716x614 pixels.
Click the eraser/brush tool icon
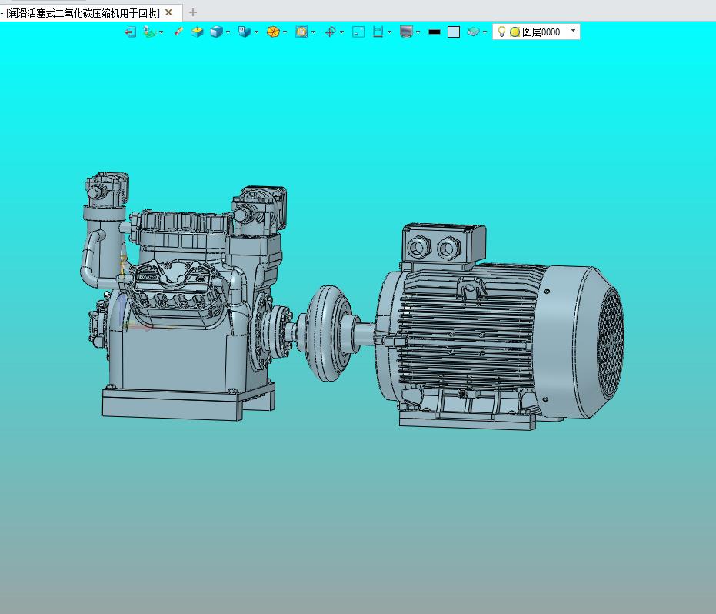coord(178,32)
